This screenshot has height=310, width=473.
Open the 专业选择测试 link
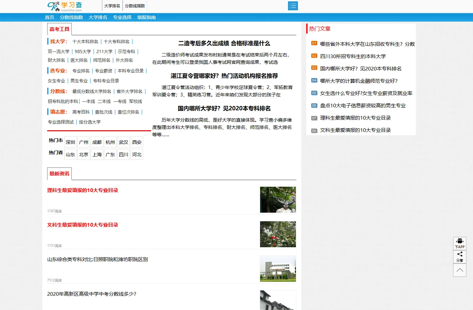coord(61,122)
